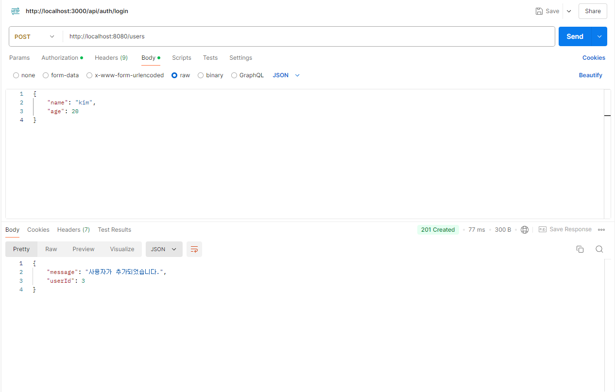Click the Save Response icon
The width and height of the screenshot is (615, 392).
[x=543, y=230]
